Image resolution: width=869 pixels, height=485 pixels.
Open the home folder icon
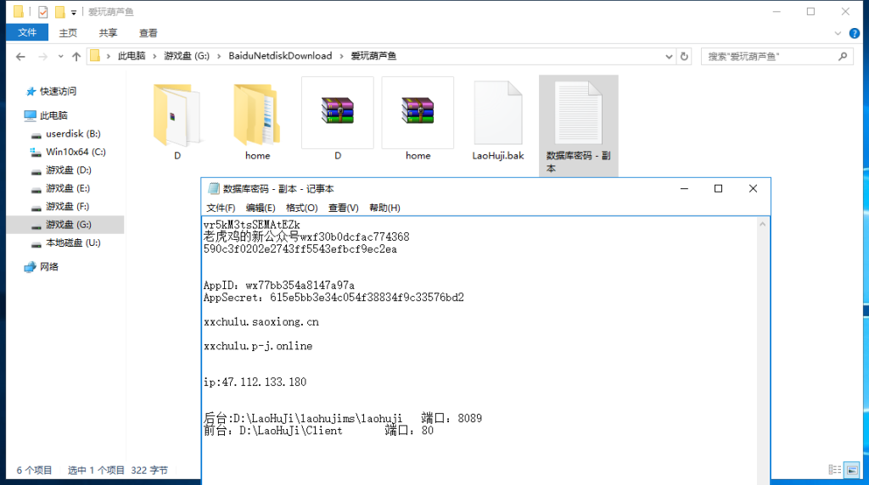point(257,114)
